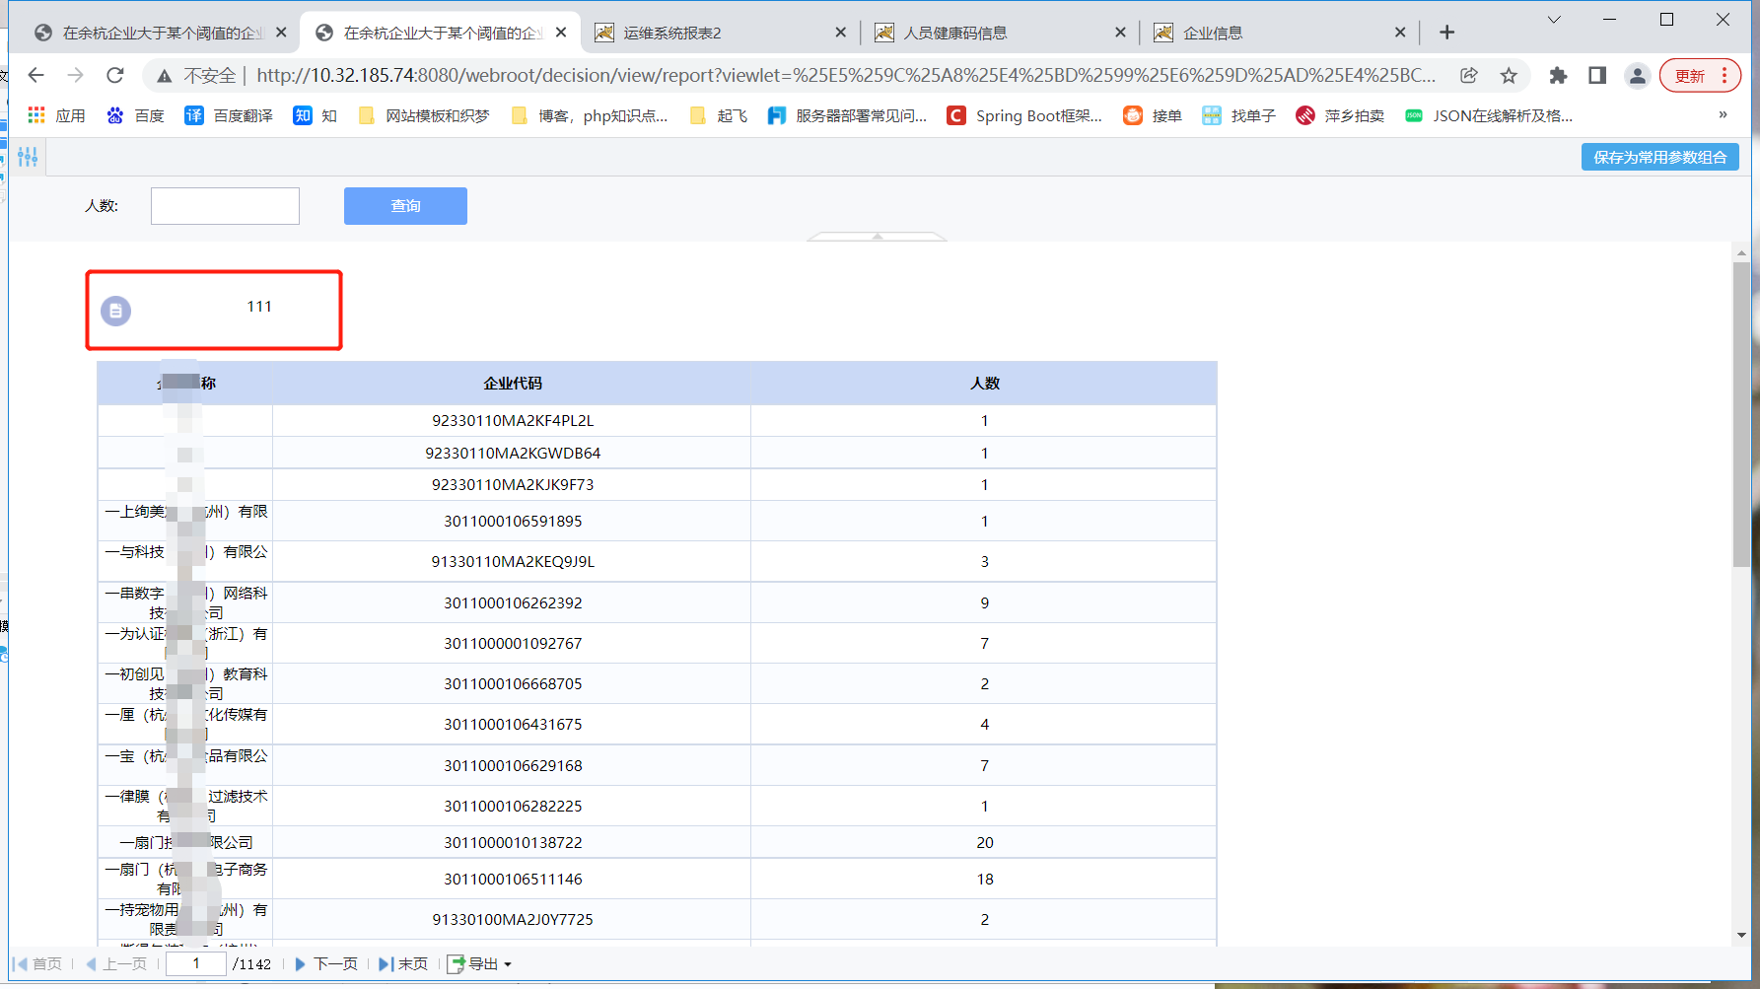
Task: Open the 应用 apps bookmark
Action: point(56,115)
